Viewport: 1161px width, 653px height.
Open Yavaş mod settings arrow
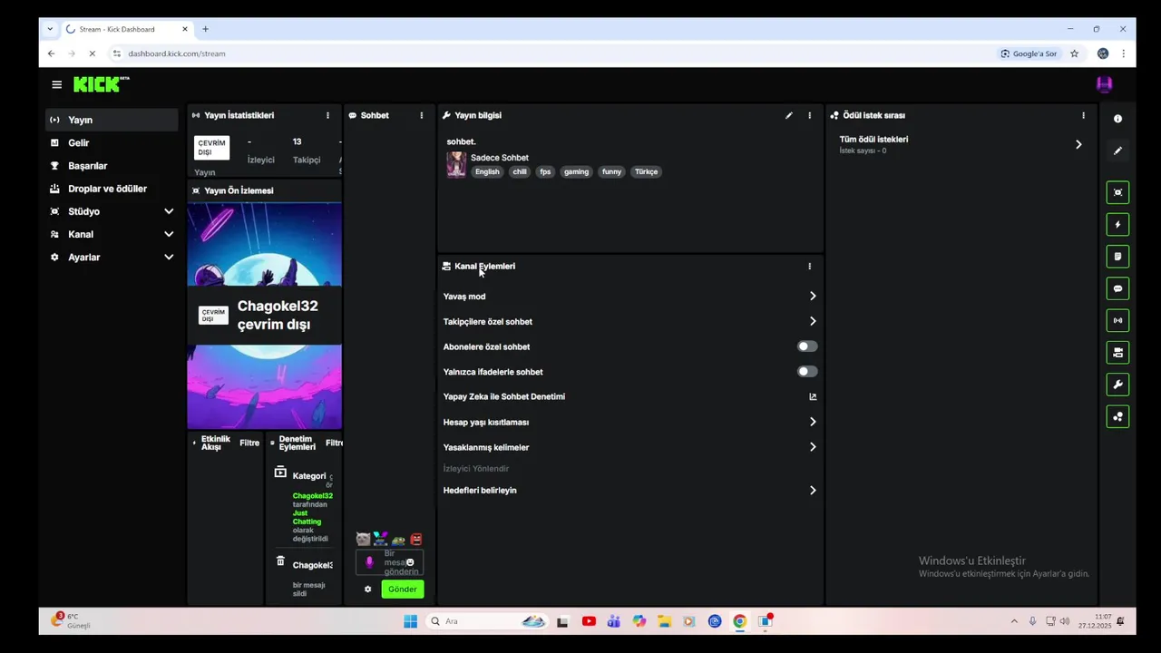point(813,296)
